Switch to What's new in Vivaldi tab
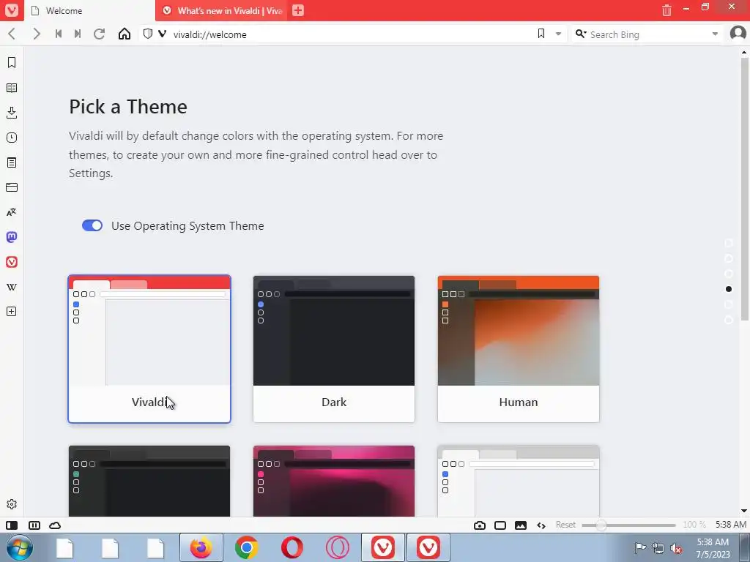This screenshot has height=562, width=750. 221,10
